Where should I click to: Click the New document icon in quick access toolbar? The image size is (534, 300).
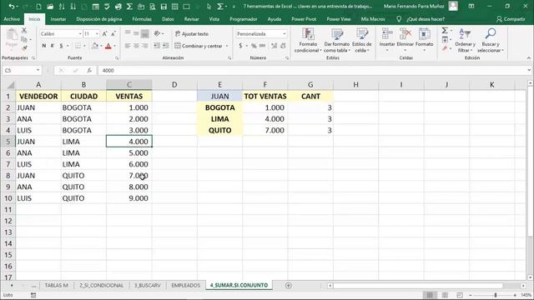38,7
